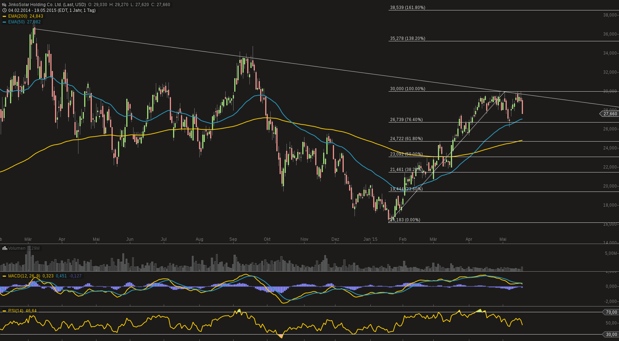Screen dimensions: 619x341
Task: Click the yellow MACD legend marker
Action: click(4, 276)
